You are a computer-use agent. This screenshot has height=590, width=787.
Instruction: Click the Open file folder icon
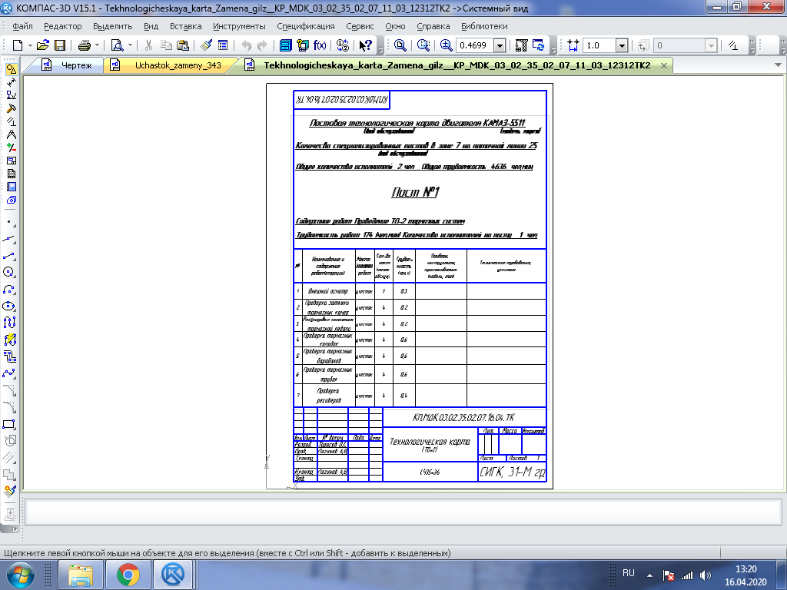43,45
